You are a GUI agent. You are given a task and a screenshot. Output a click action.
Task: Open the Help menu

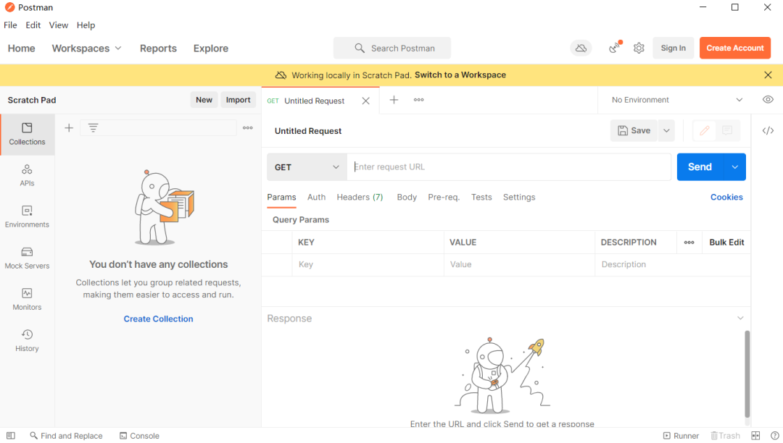click(x=86, y=25)
